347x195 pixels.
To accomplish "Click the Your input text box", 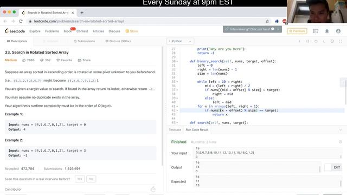I will point(267,153).
